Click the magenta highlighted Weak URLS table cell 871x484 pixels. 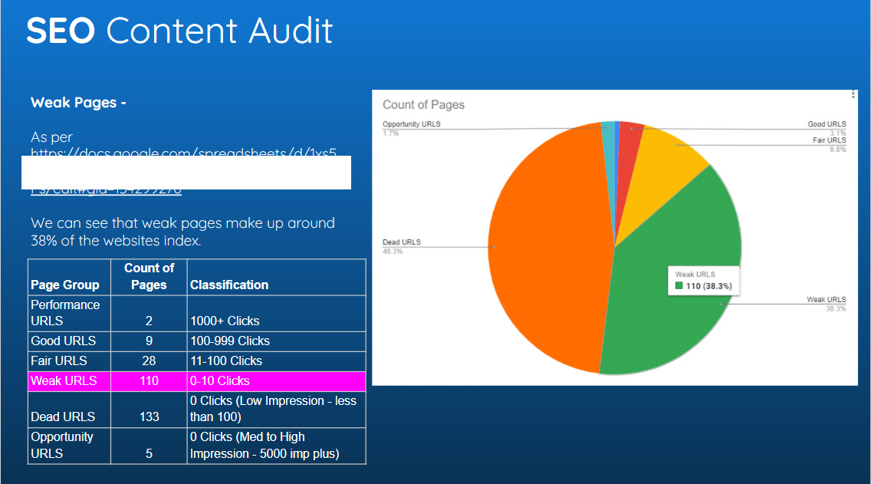pos(64,380)
